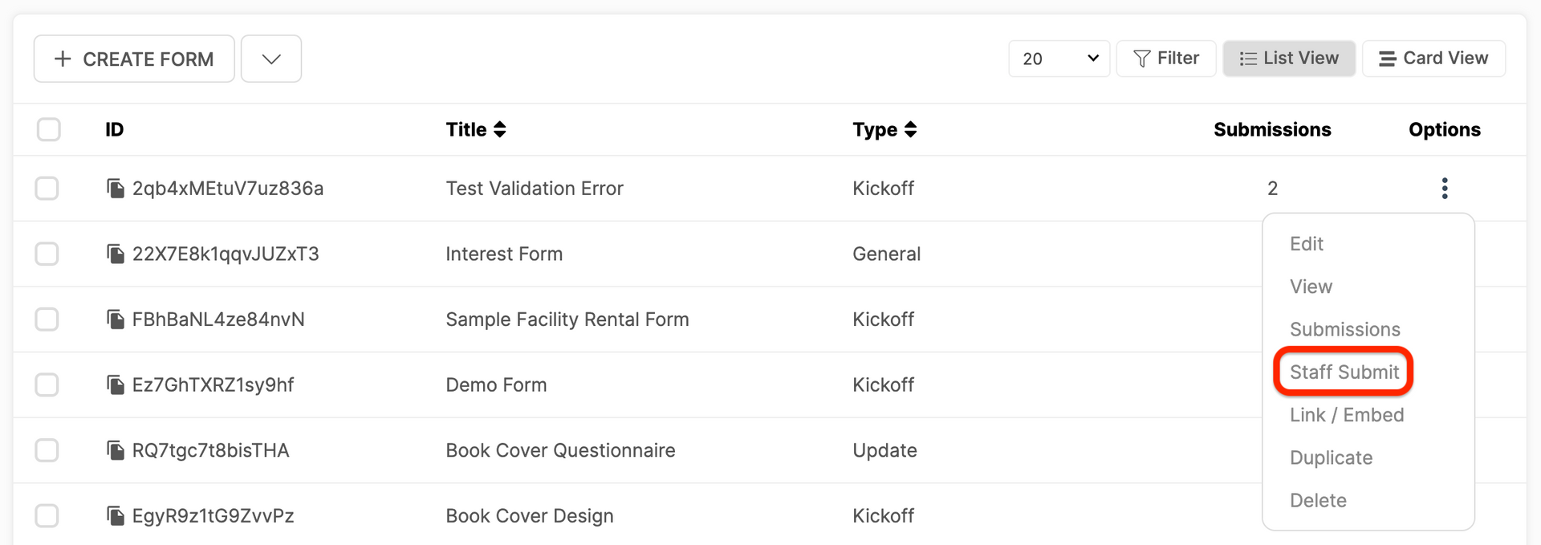Tick the select-all checkbox in header

(49, 129)
